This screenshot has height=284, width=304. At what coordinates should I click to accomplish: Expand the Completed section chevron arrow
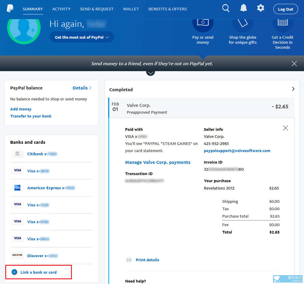(293, 89)
